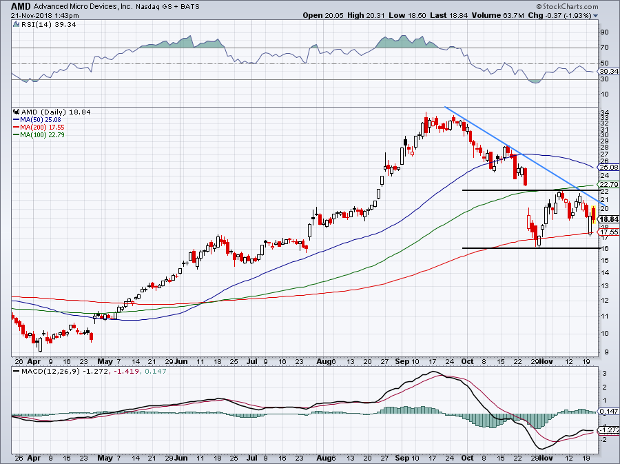Click the MACD(12,26,9) legend label

[x=50, y=372]
